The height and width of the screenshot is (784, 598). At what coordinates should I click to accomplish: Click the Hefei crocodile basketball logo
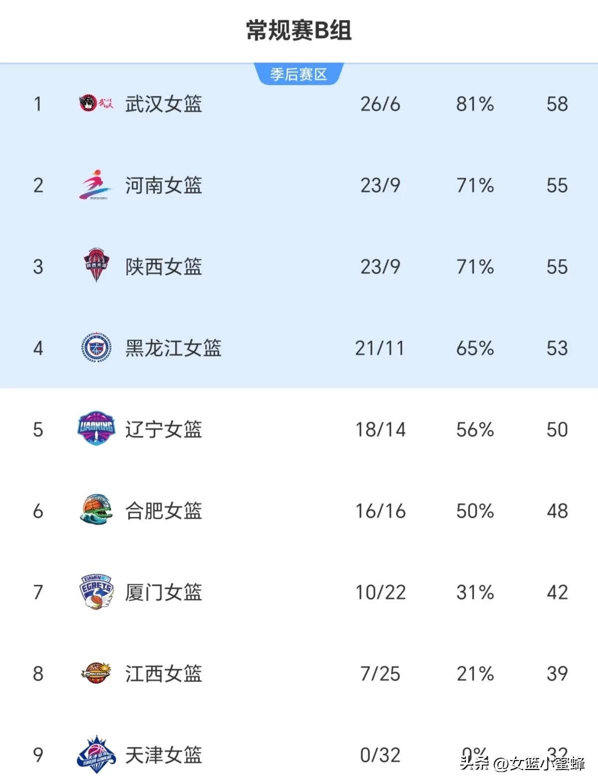96,510
